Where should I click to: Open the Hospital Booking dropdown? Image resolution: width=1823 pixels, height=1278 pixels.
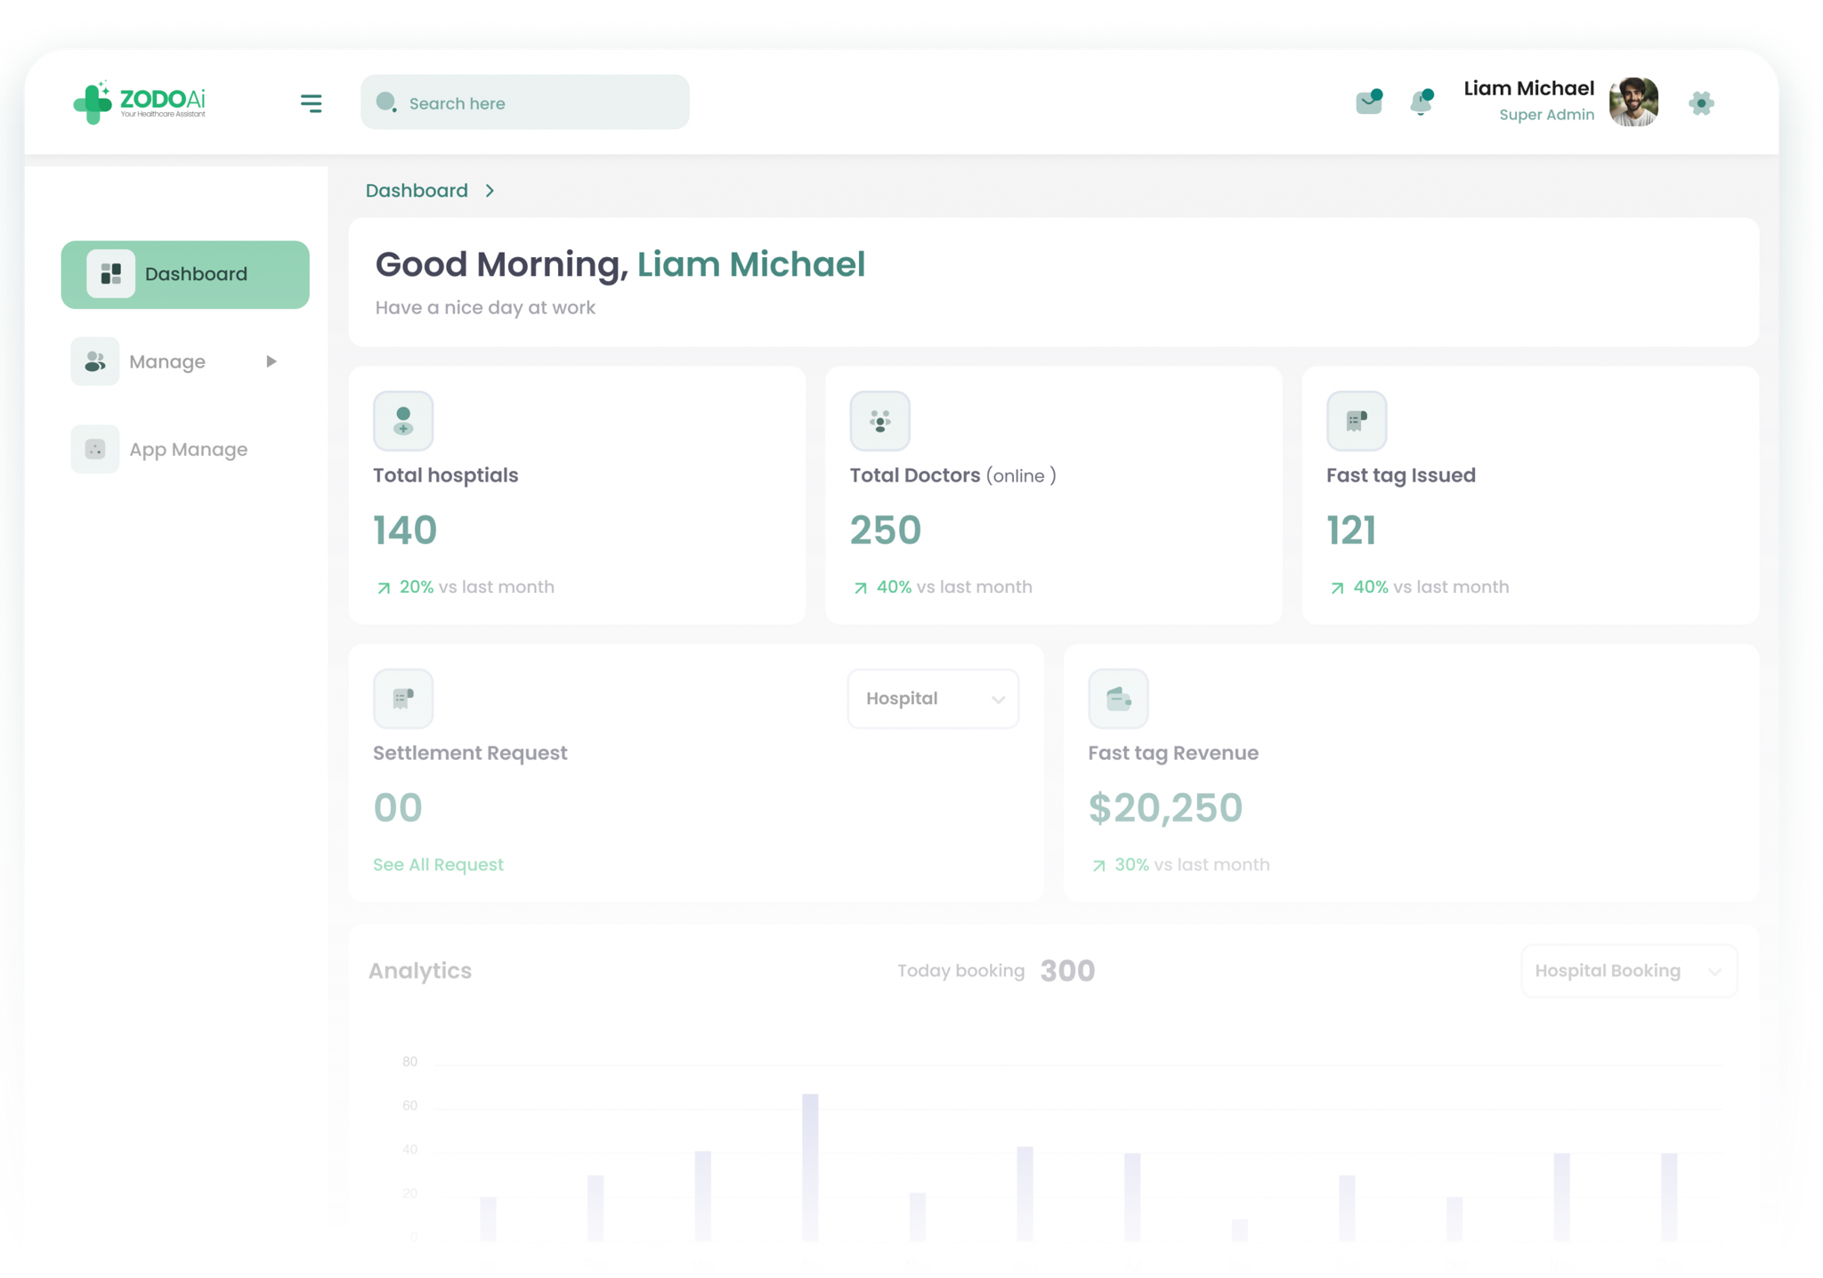tap(1628, 971)
